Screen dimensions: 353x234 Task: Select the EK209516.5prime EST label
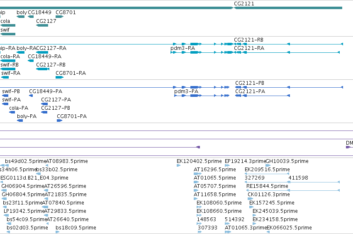point(267,170)
